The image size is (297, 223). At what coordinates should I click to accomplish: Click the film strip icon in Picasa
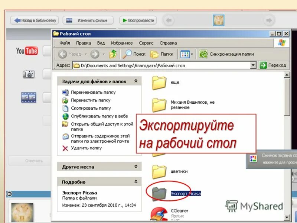[29, 97]
